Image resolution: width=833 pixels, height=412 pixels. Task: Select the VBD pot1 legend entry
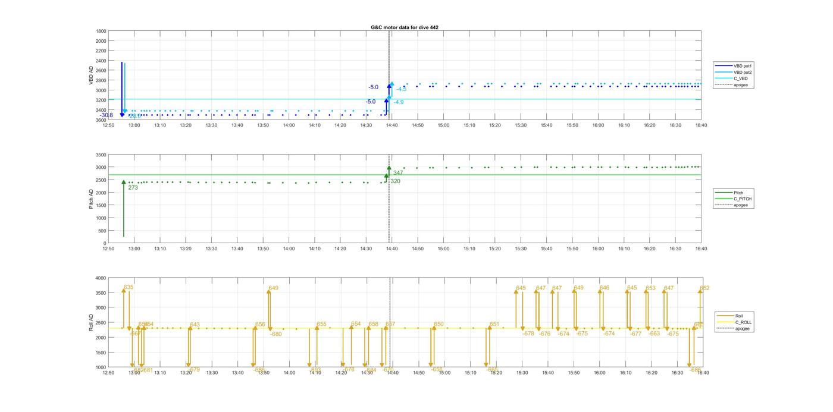[735, 66]
